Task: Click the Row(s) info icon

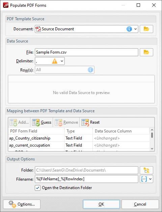Action: 90,70
